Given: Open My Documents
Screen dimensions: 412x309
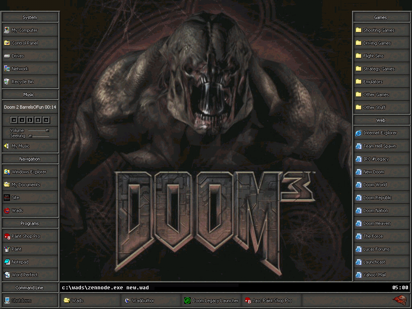Looking at the screenshot, I should pos(30,185).
